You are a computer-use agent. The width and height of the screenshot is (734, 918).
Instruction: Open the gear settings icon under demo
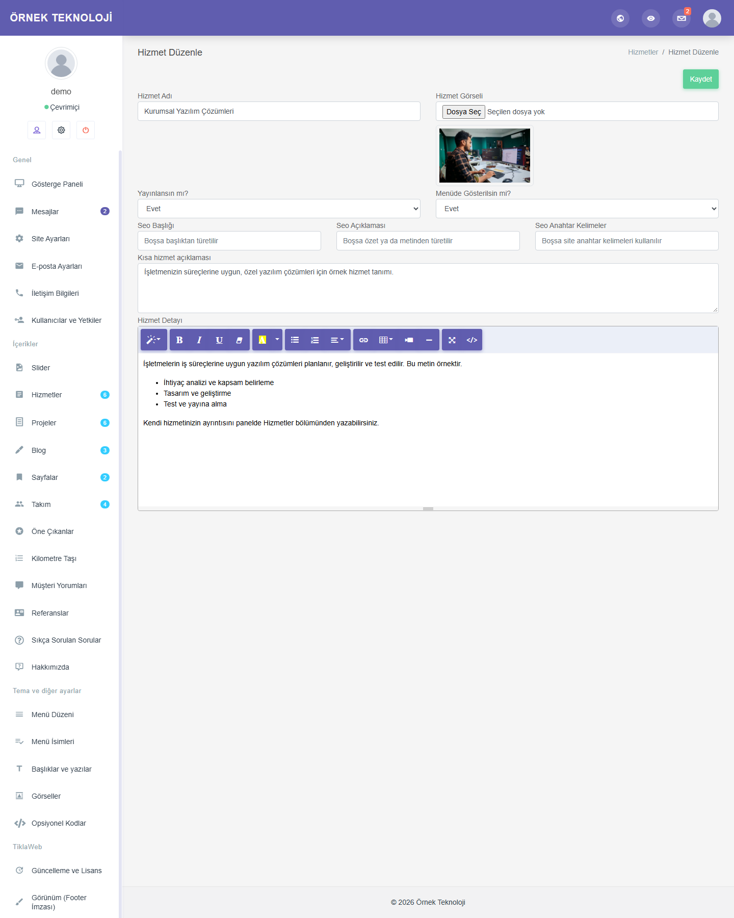click(x=61, y=130)
